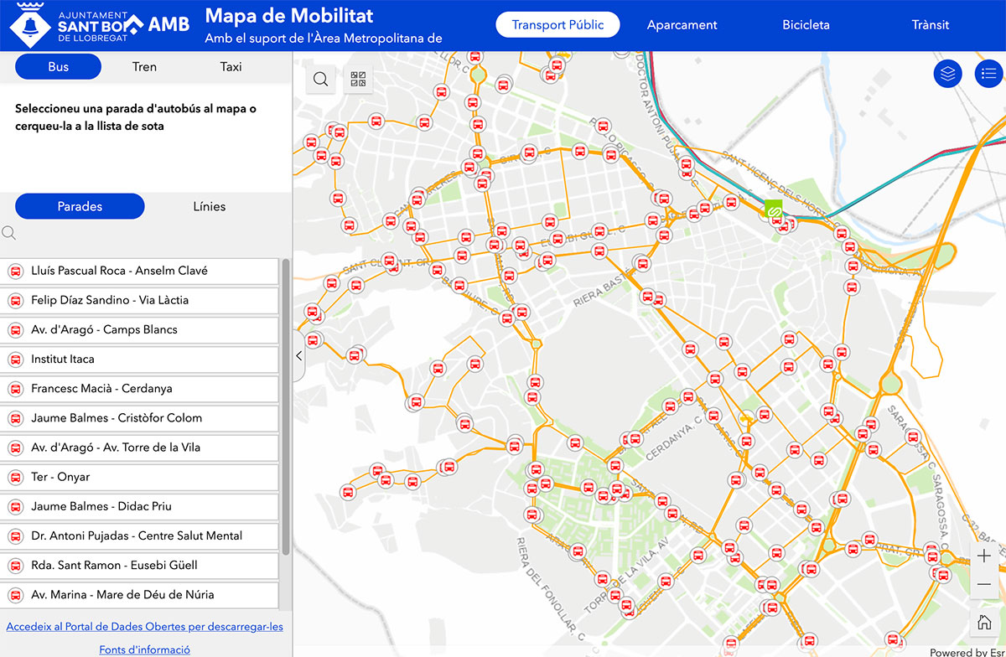Click the stop search input field
1006x657 pixels.
(x=147, y=233)
